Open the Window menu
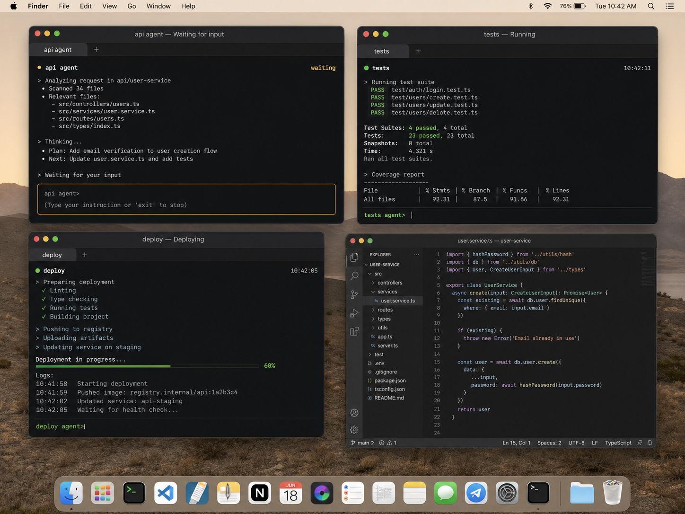The height and width of the screenshot is (514, 685). click(158, 6)
